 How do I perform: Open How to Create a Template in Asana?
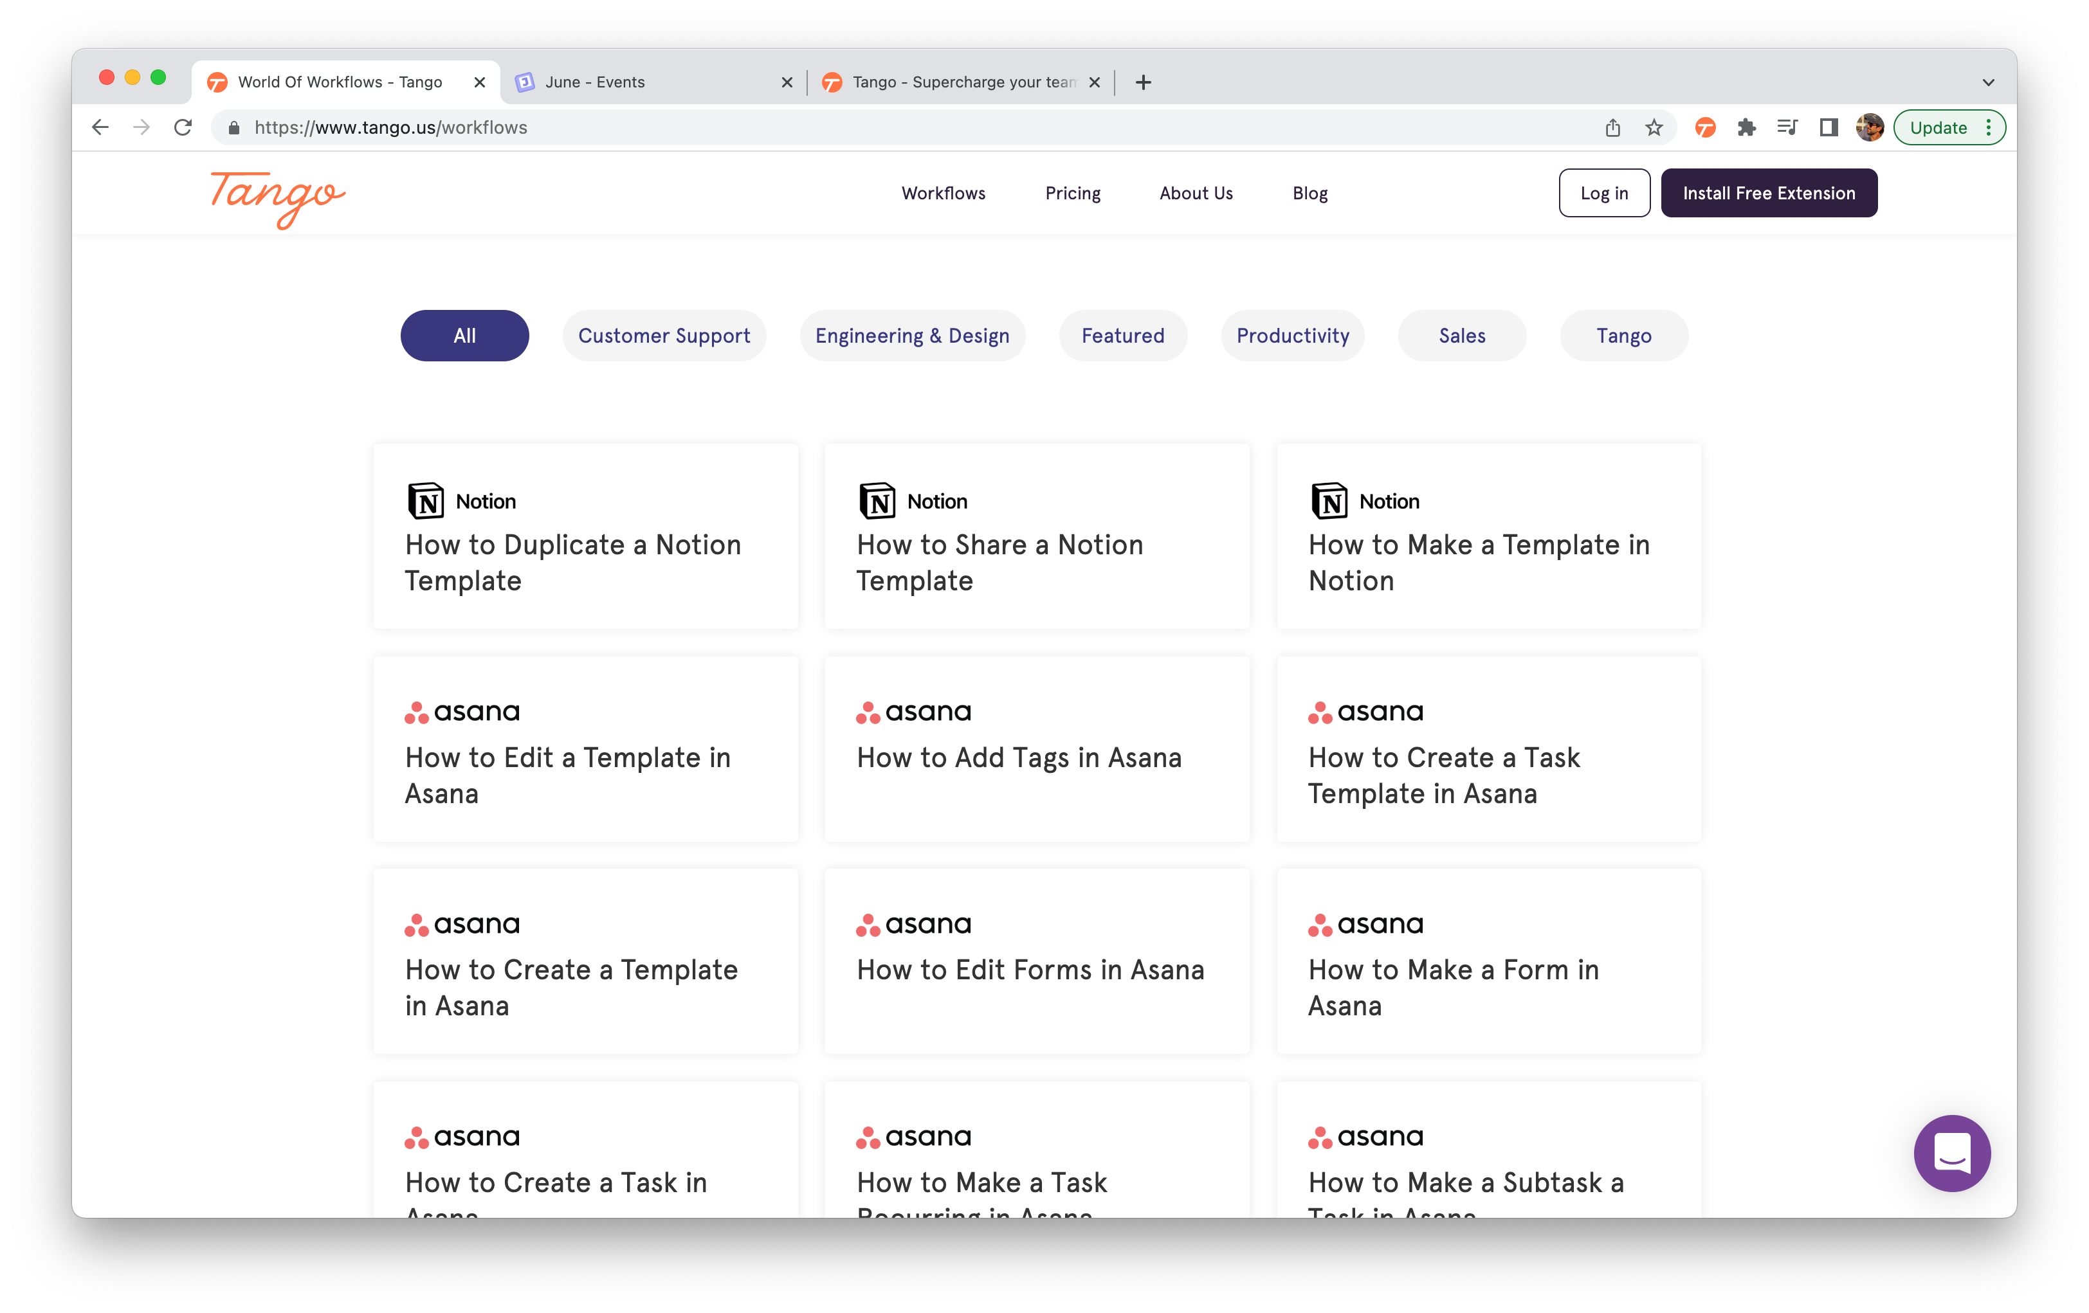(585, 961)
